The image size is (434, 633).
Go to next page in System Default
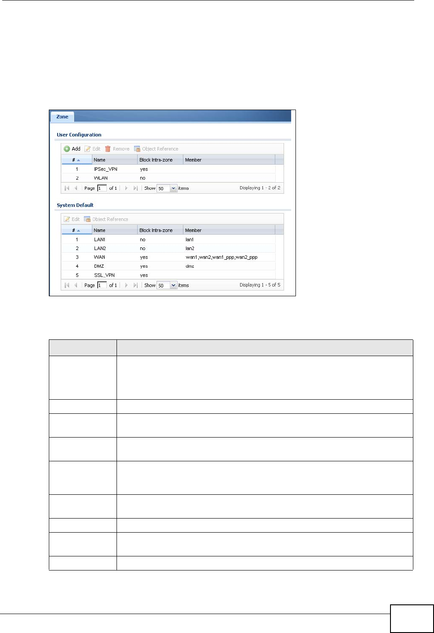point(126,285)
